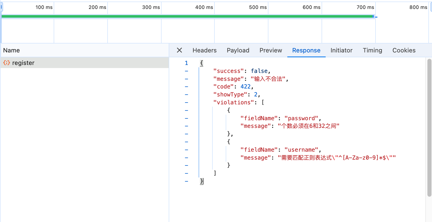Click the Name column header

[x=12, y=50]
